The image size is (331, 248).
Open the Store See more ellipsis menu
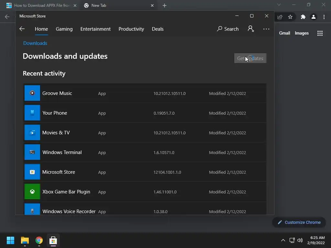coord(266,29)
